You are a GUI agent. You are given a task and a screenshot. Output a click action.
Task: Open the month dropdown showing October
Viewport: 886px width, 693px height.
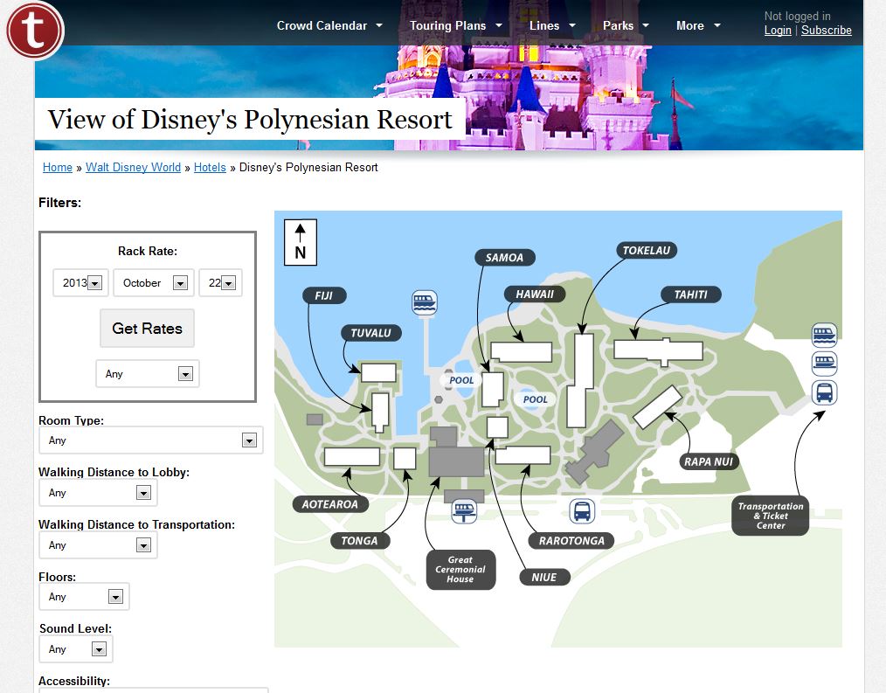click(154, 282)
